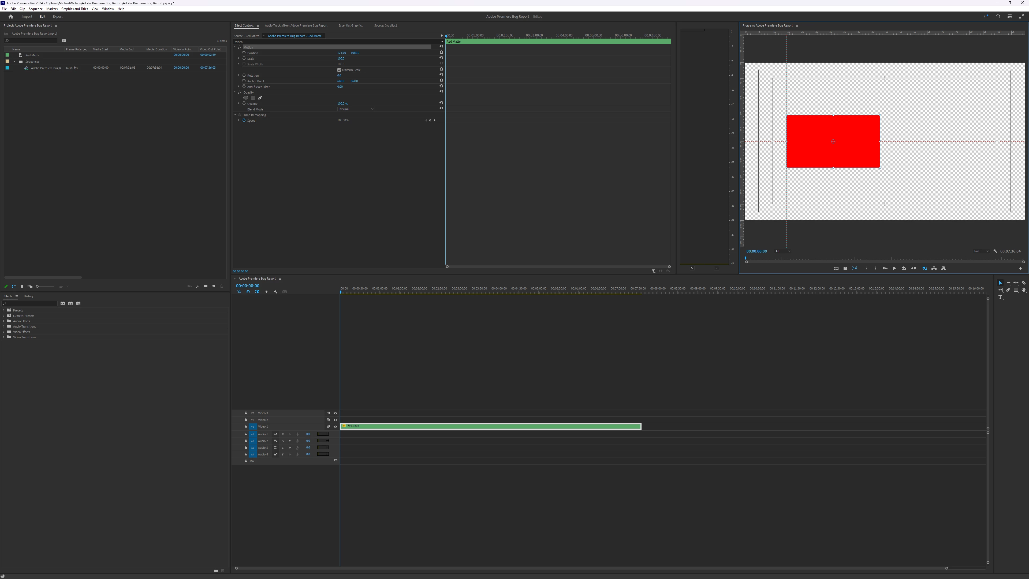This screenshot has height=579, width=1029.
Task: Select the Red Matte timeline clip
Action: [491, 426]
